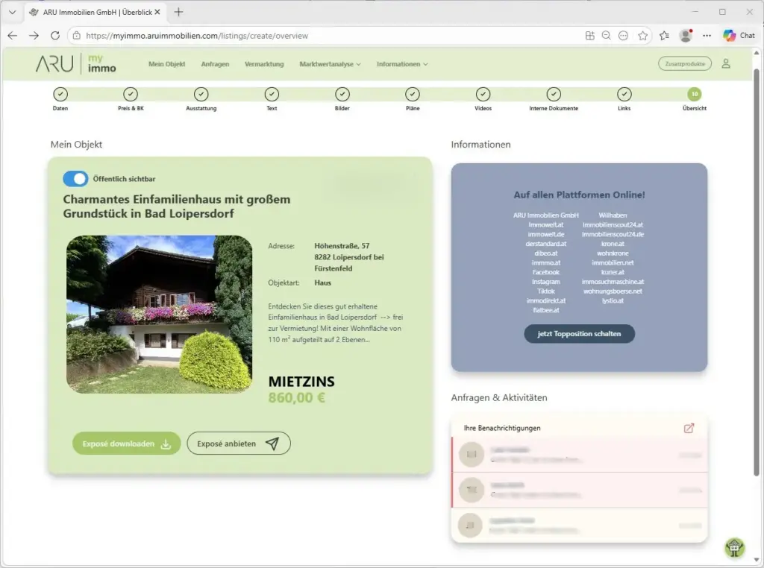This screenshot has width=764, height=568.
Task: Add page to favorites star icon
Action: [x=643, y=36]
